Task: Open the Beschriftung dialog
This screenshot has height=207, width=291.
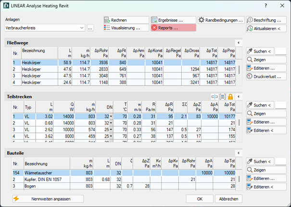Action: click(x=266, y=20)
